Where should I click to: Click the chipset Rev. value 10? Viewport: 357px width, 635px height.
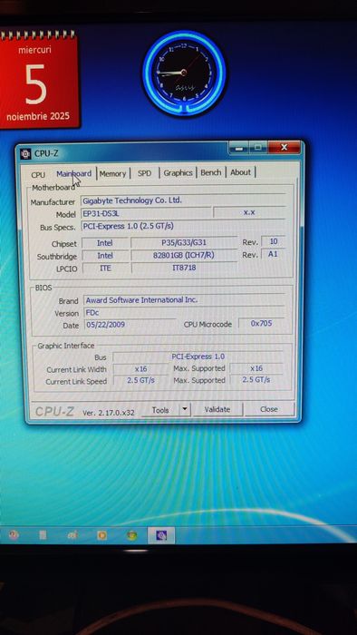point(274,241)
